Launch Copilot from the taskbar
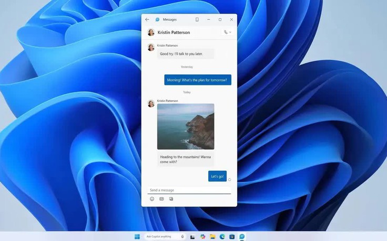387x241 pixels. [202, 237]
